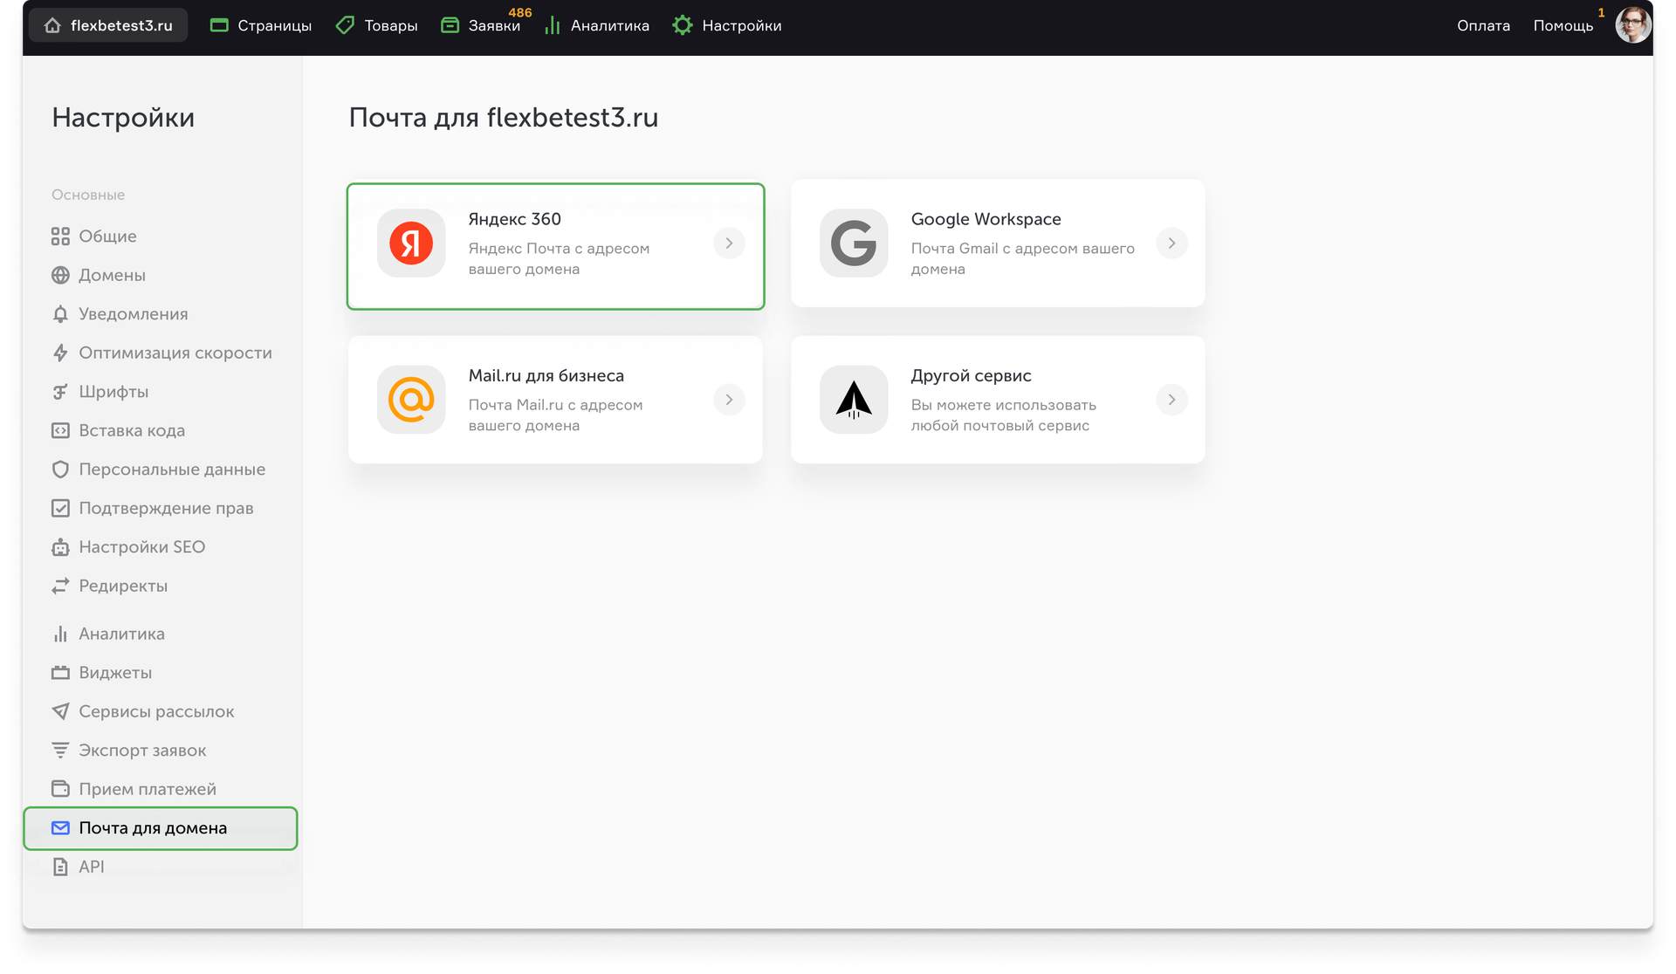Click the home icon next to flexbetest3.ru

click(x=52, y=24)
